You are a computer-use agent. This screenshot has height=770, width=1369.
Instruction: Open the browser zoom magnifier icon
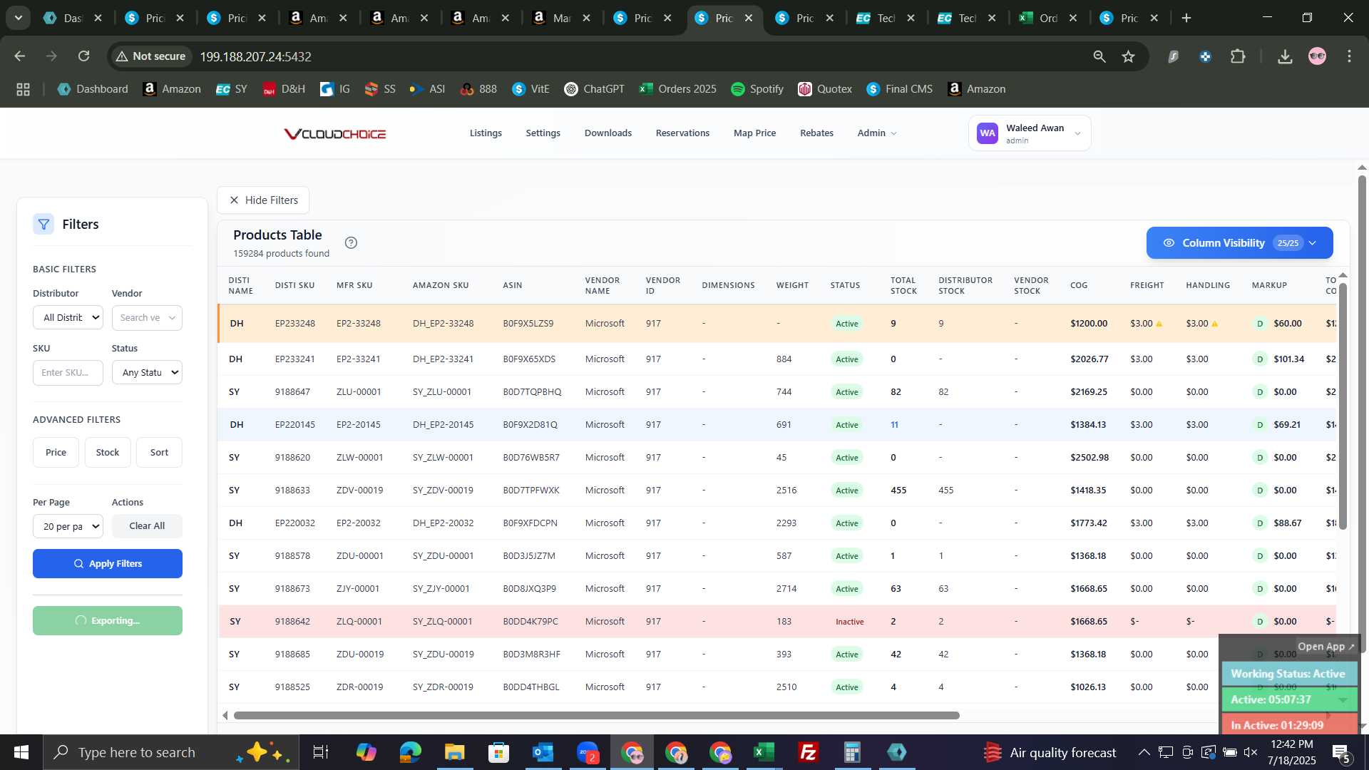[1099, 56]
